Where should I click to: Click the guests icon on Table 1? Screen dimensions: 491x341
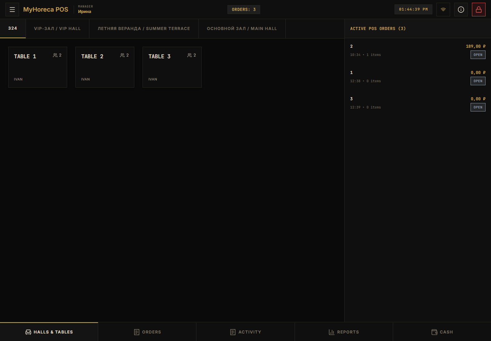click(55, 55)
